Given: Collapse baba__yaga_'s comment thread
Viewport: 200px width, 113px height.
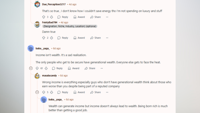Looking at the screenshot, I should point(31,68).
